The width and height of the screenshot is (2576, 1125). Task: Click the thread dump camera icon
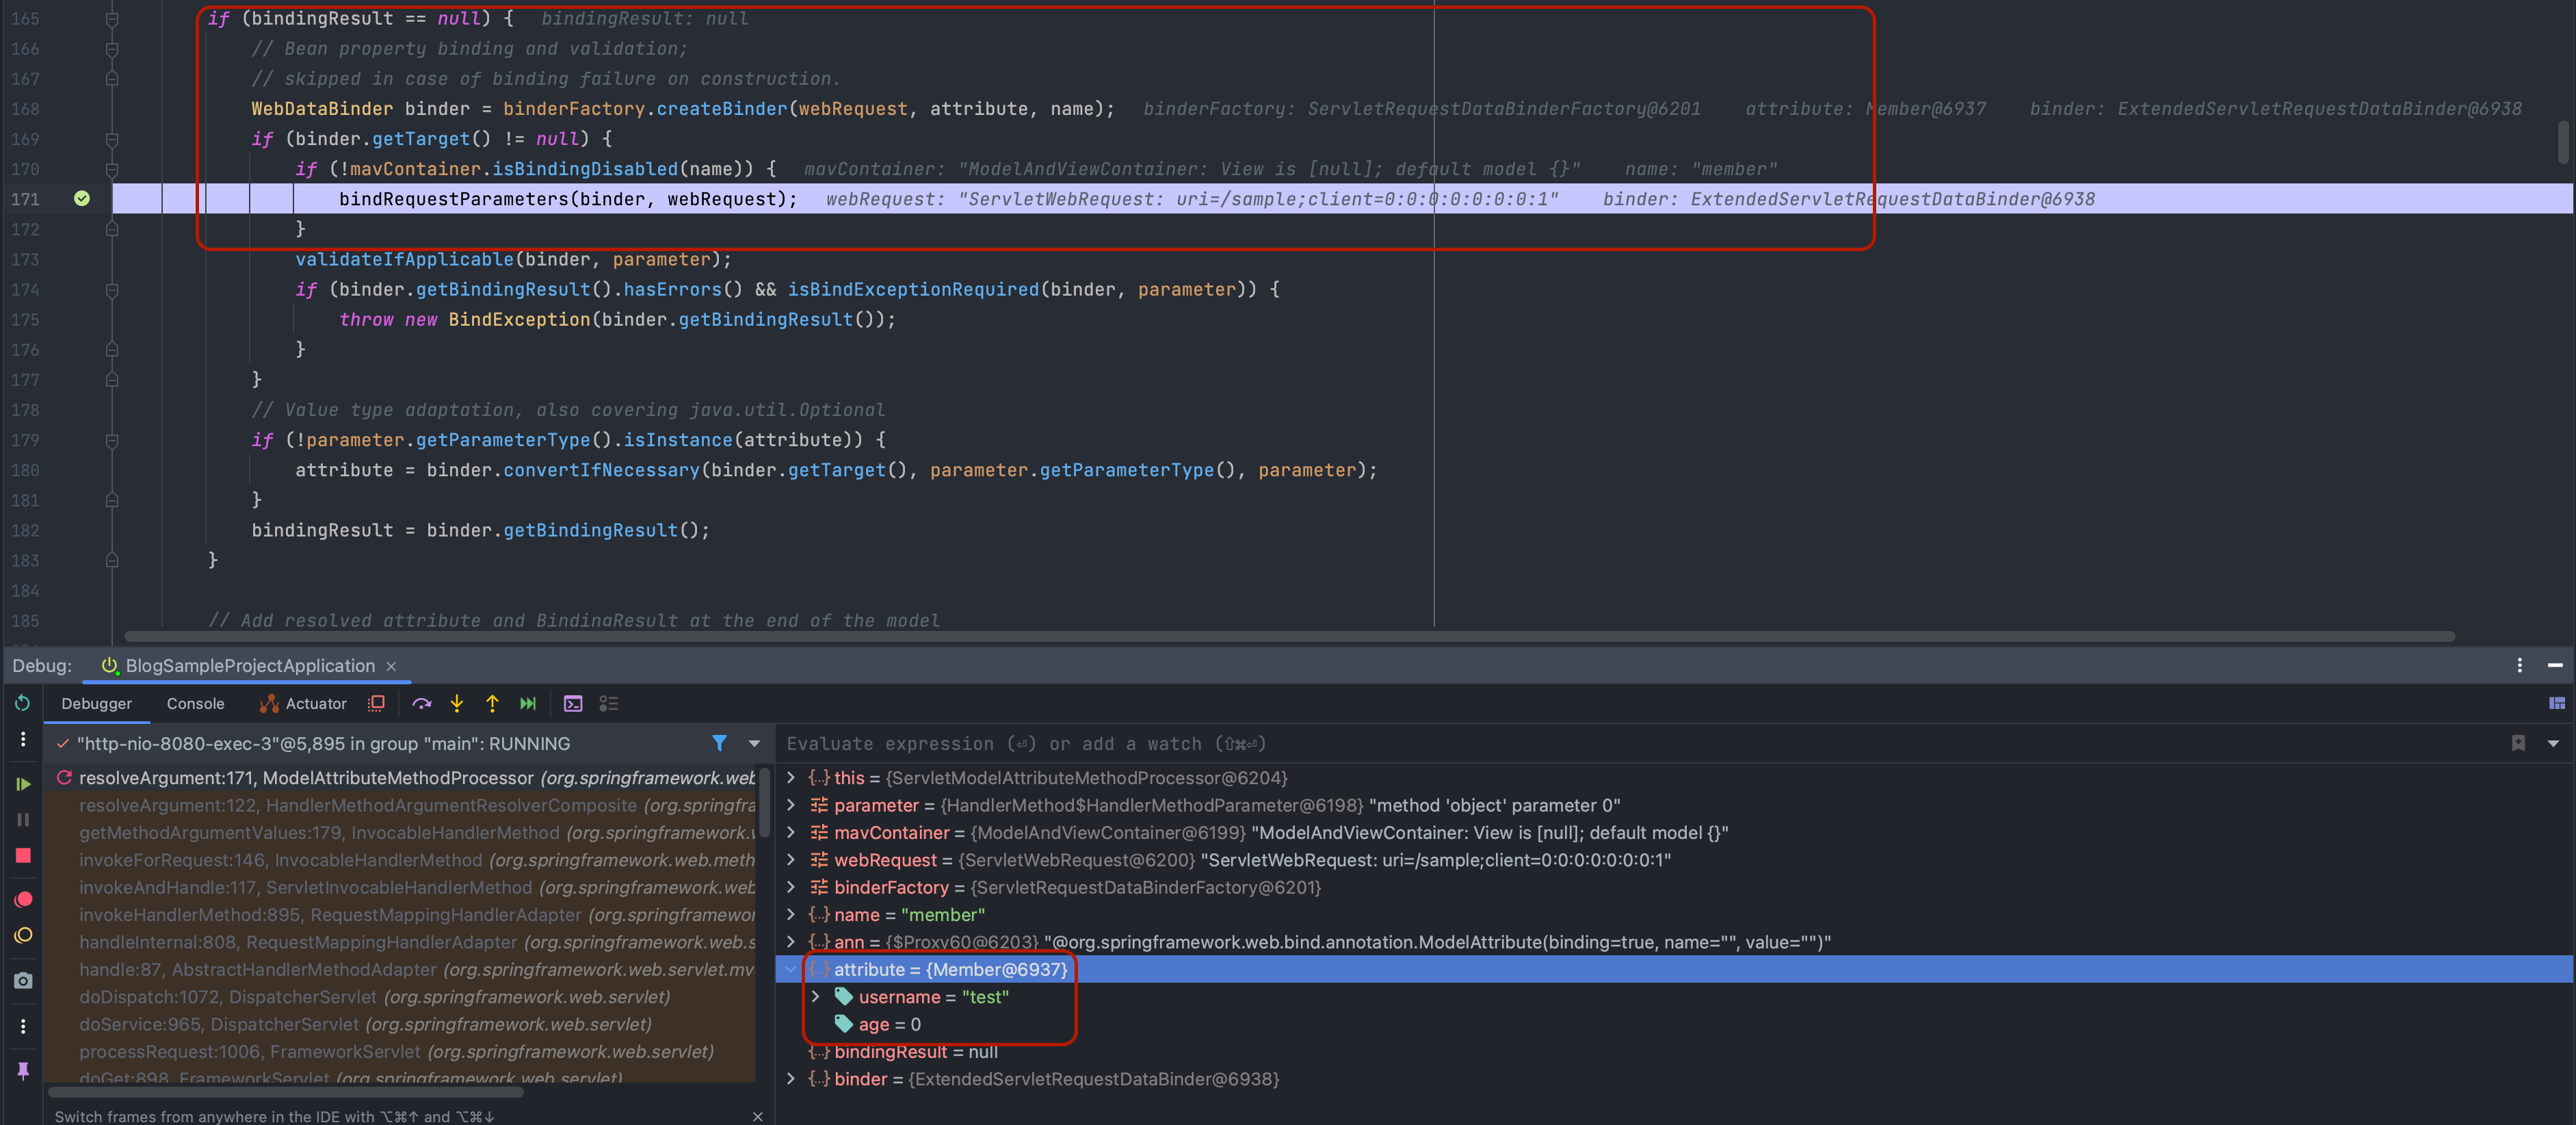23,981
